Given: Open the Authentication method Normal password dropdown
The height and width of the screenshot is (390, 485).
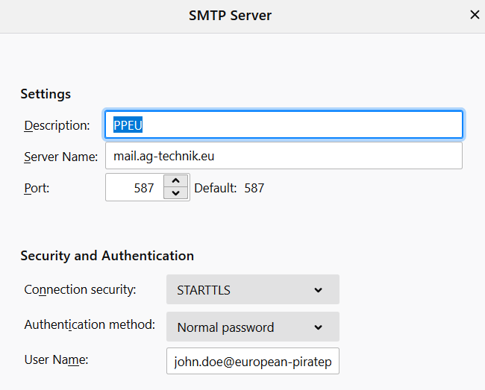Looking at the screenshot, I should pos(252,327).
